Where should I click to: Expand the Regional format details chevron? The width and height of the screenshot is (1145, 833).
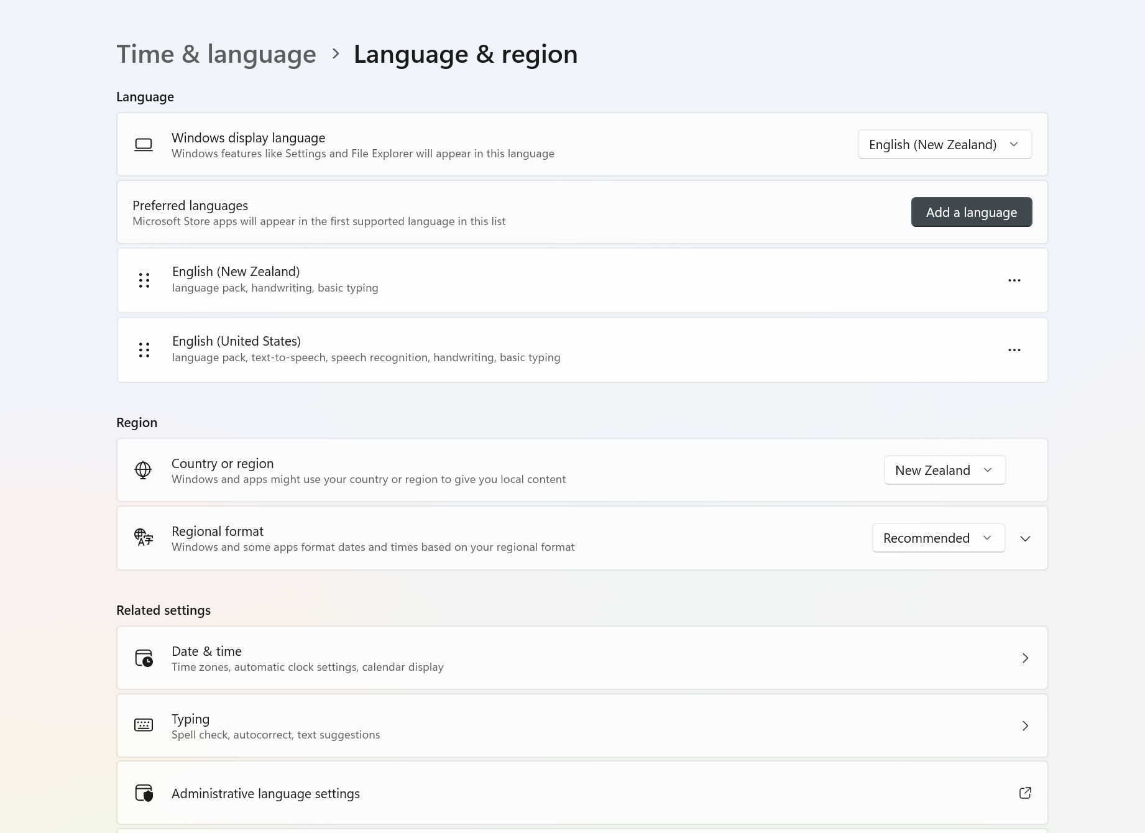1025,538
